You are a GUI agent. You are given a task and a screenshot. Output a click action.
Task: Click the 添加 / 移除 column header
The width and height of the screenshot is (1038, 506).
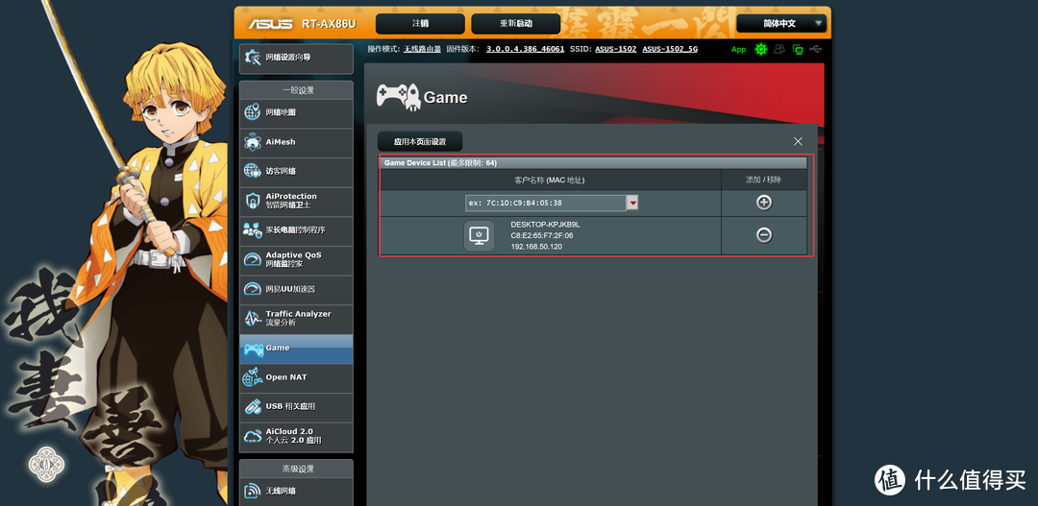pos(764,180)
